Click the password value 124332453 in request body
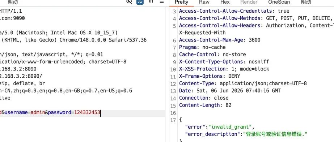 87,112
